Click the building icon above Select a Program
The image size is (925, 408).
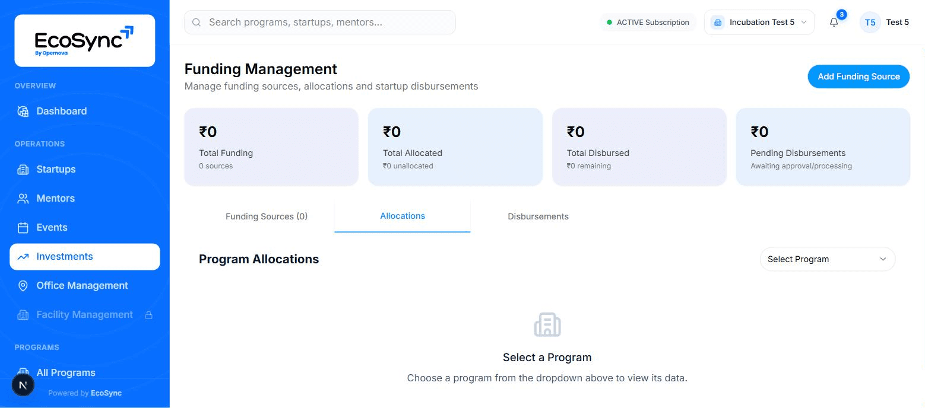pyautogui.click(x=547, y=325)
